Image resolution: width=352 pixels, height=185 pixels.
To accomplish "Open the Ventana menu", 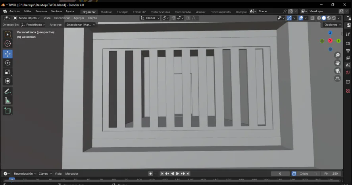I will click(x=56, y=11).
